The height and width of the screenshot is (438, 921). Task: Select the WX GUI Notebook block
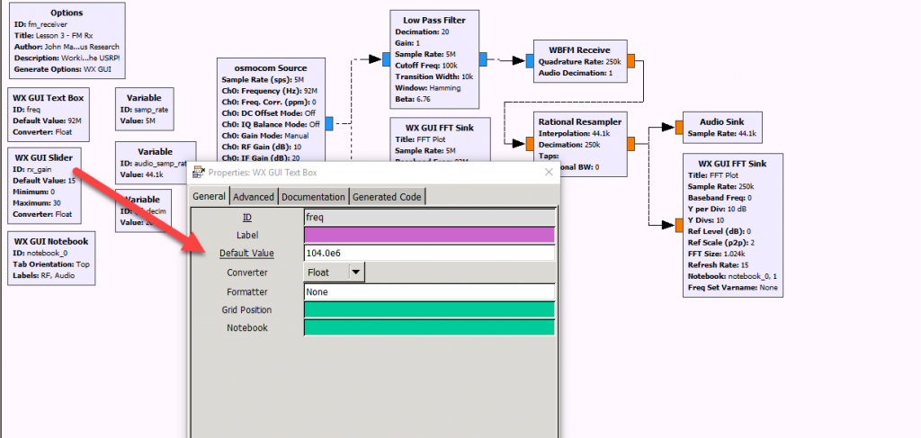coord(50,258)
